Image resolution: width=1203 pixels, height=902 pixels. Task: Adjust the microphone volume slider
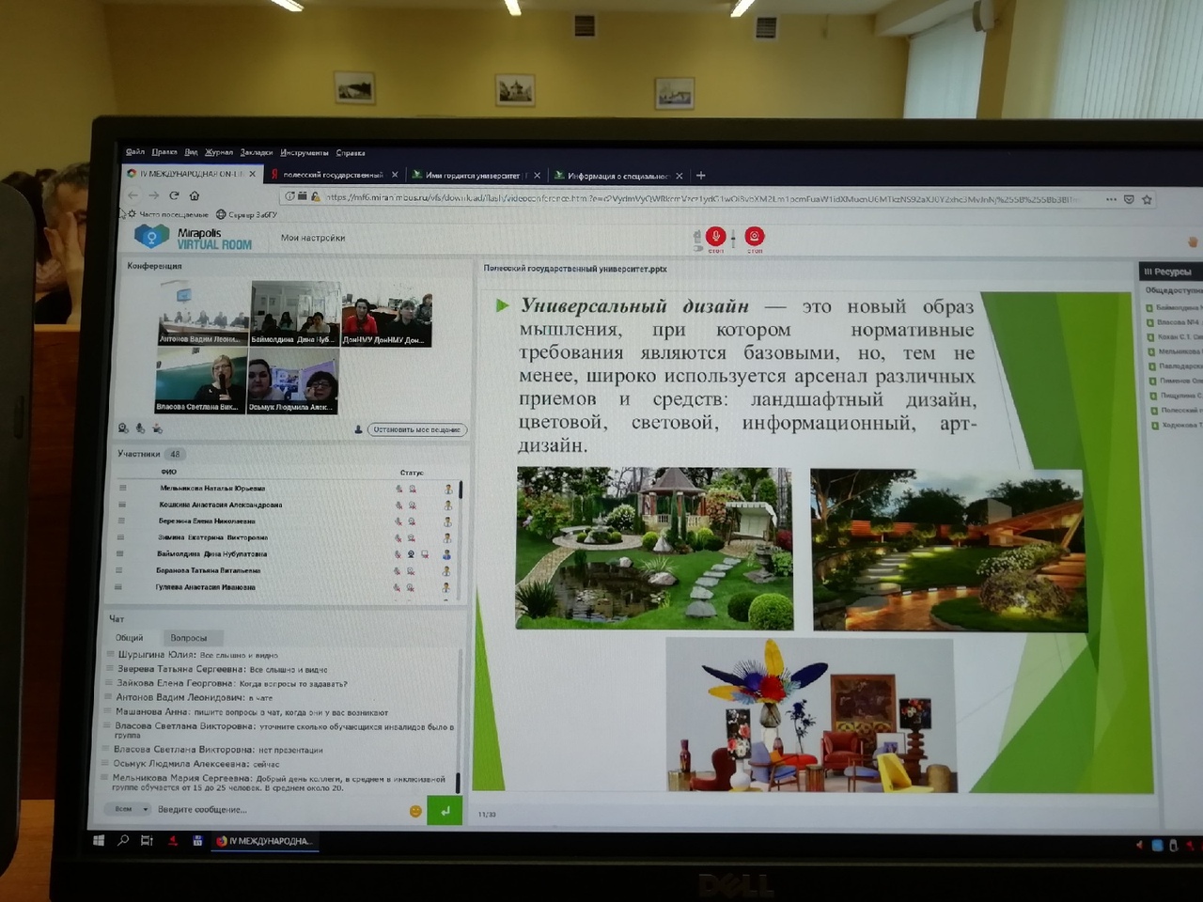coord(733,241)
